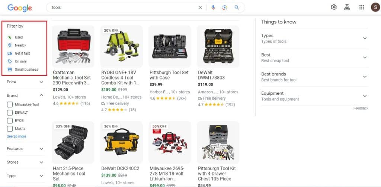Clear the search box with X icon
Screen dimensions: 381x187
pos(200,7)
